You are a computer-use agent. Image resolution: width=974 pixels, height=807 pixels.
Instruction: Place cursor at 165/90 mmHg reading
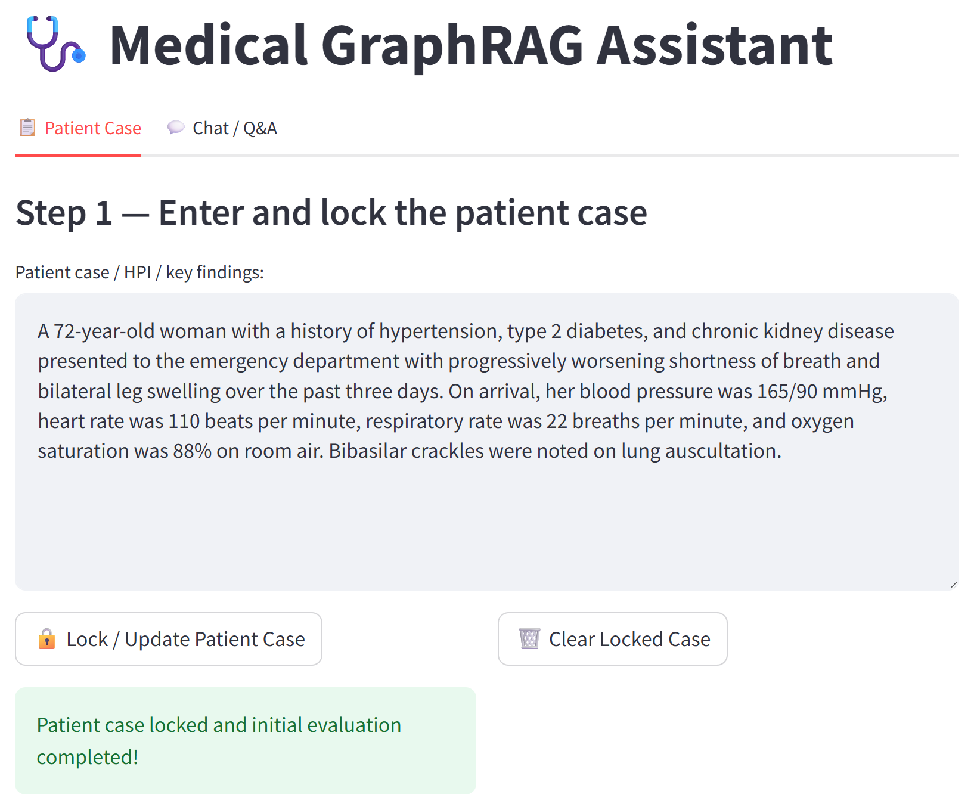[821, 391]
